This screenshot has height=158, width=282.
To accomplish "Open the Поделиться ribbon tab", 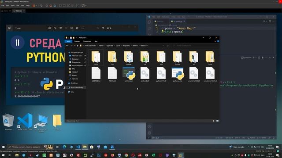I will (x=87, y=41).
